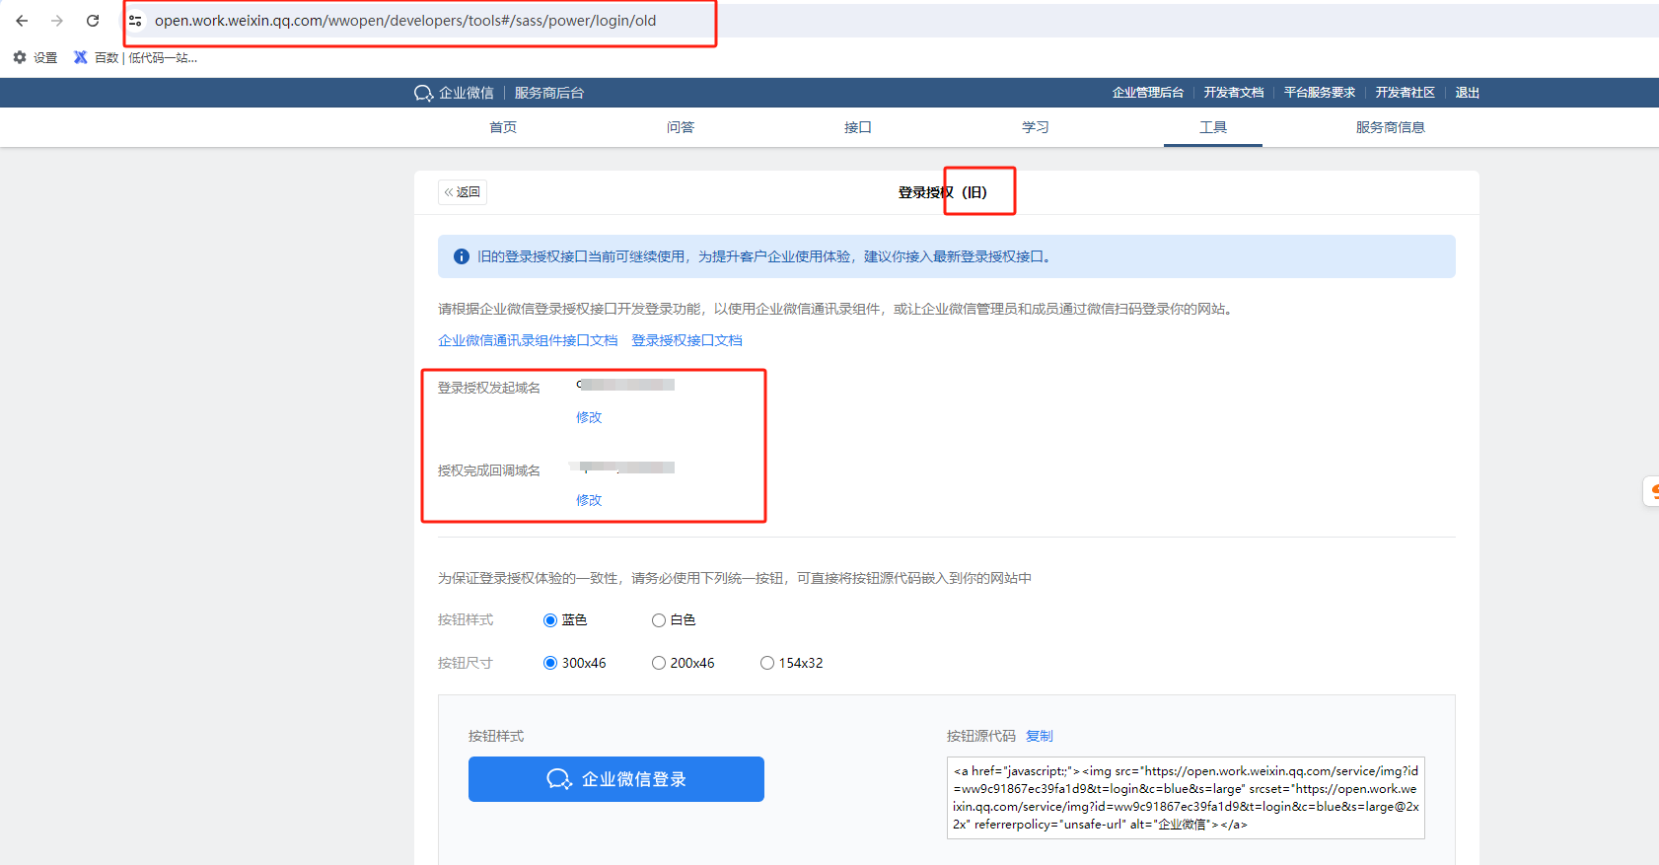Click 修改 under 登录授权发起域名

point(589,417)
